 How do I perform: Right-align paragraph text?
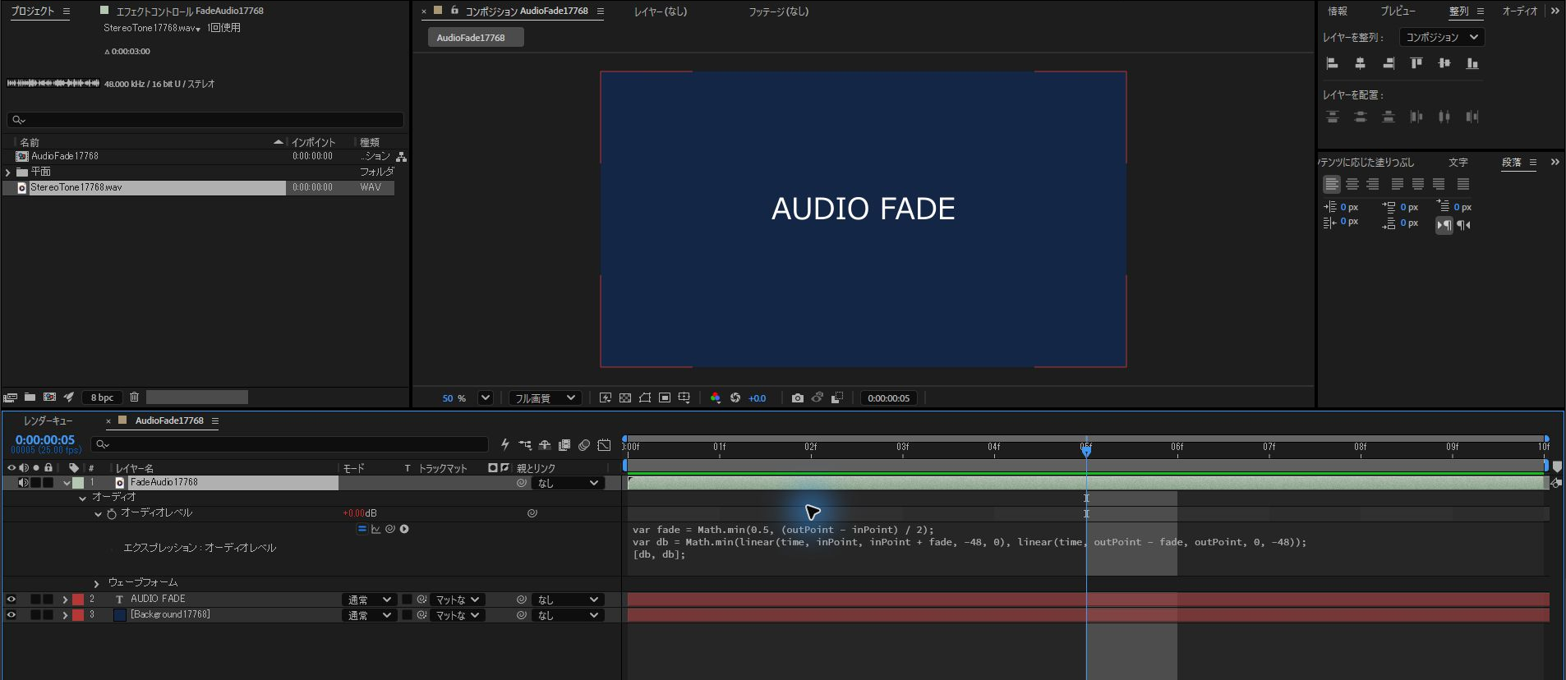1373,185
